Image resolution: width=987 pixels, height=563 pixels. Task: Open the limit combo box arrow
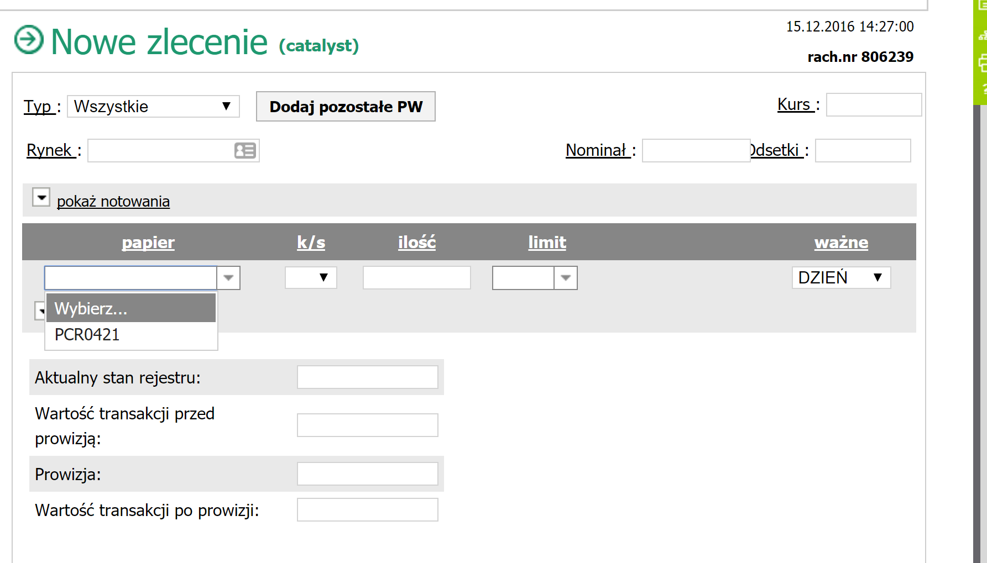(565, 278)
